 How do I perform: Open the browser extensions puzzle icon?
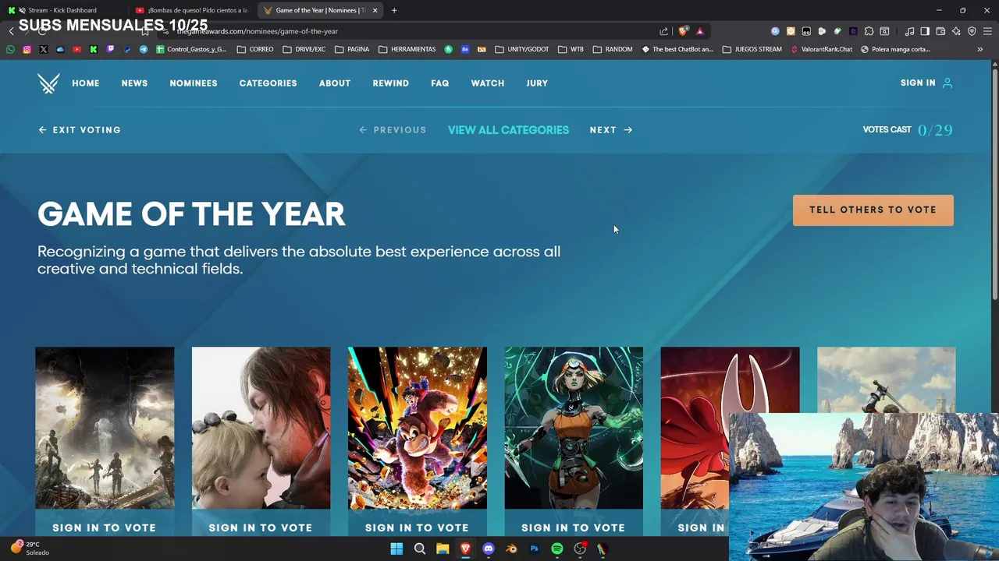[x=869, y=31]
